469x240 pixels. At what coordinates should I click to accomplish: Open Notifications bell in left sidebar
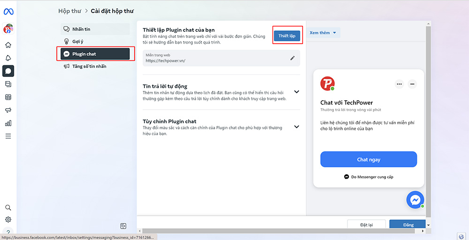tap(8, 58)
